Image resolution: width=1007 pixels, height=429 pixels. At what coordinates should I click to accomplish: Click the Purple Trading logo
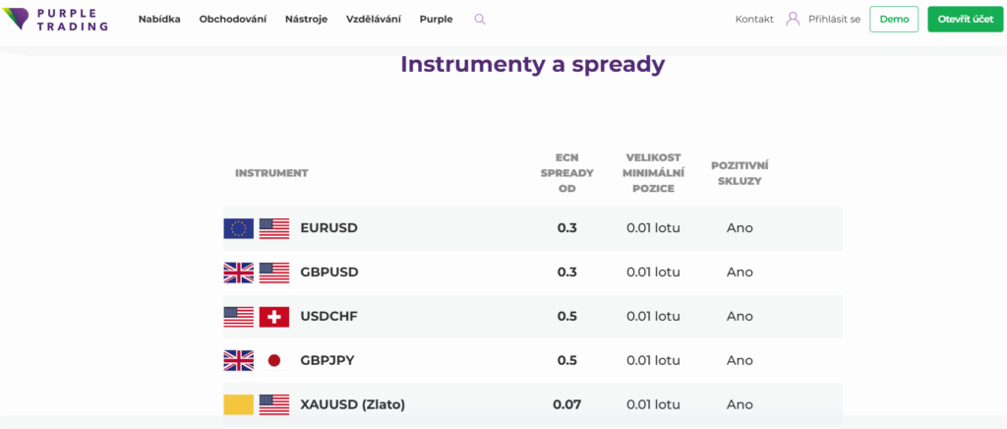(x=55, y=19)
